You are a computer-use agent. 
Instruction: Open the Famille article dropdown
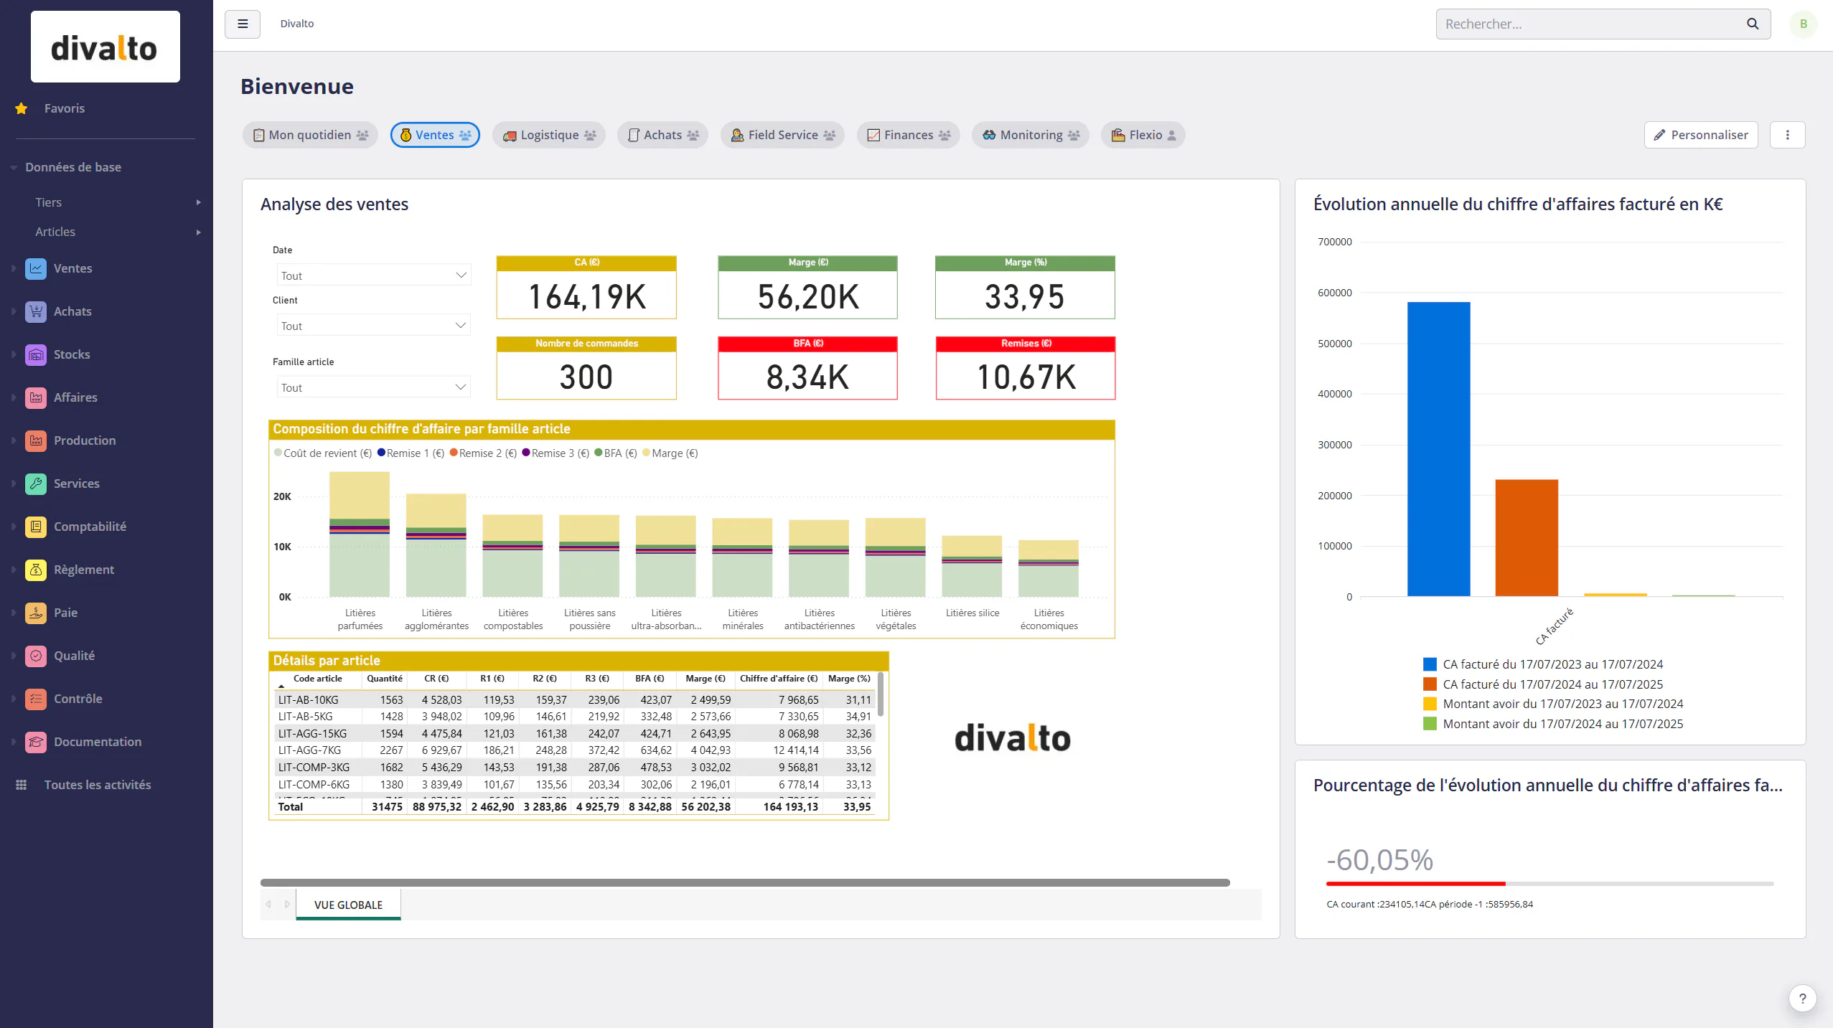coord(373,387)
